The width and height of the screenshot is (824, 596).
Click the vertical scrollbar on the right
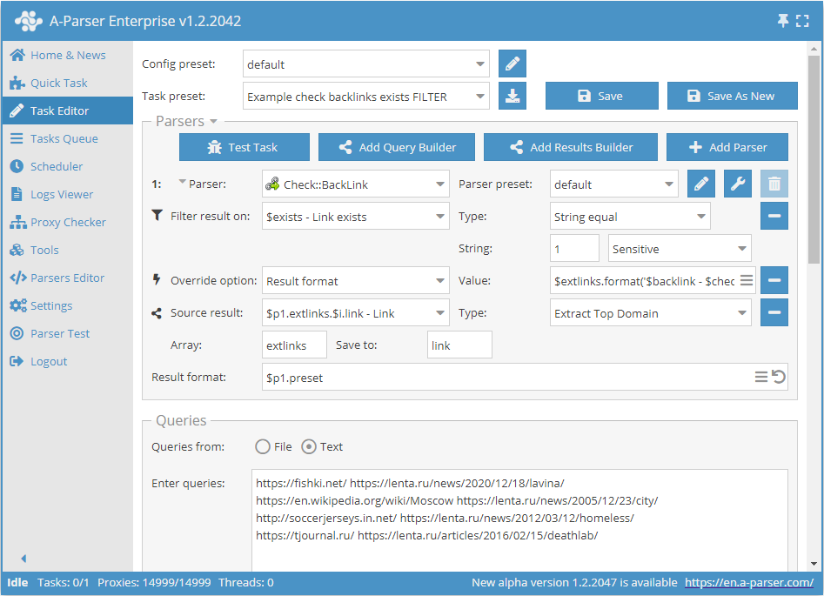tap(814, 174)
